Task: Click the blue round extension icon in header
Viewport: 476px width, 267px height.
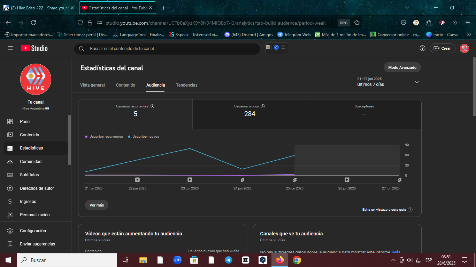Action: click(x=276, y=47)
